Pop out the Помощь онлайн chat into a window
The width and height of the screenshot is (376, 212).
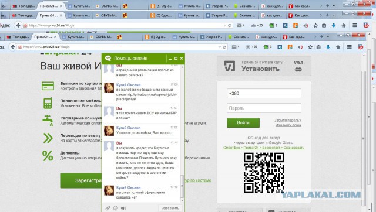coord(176,59)
